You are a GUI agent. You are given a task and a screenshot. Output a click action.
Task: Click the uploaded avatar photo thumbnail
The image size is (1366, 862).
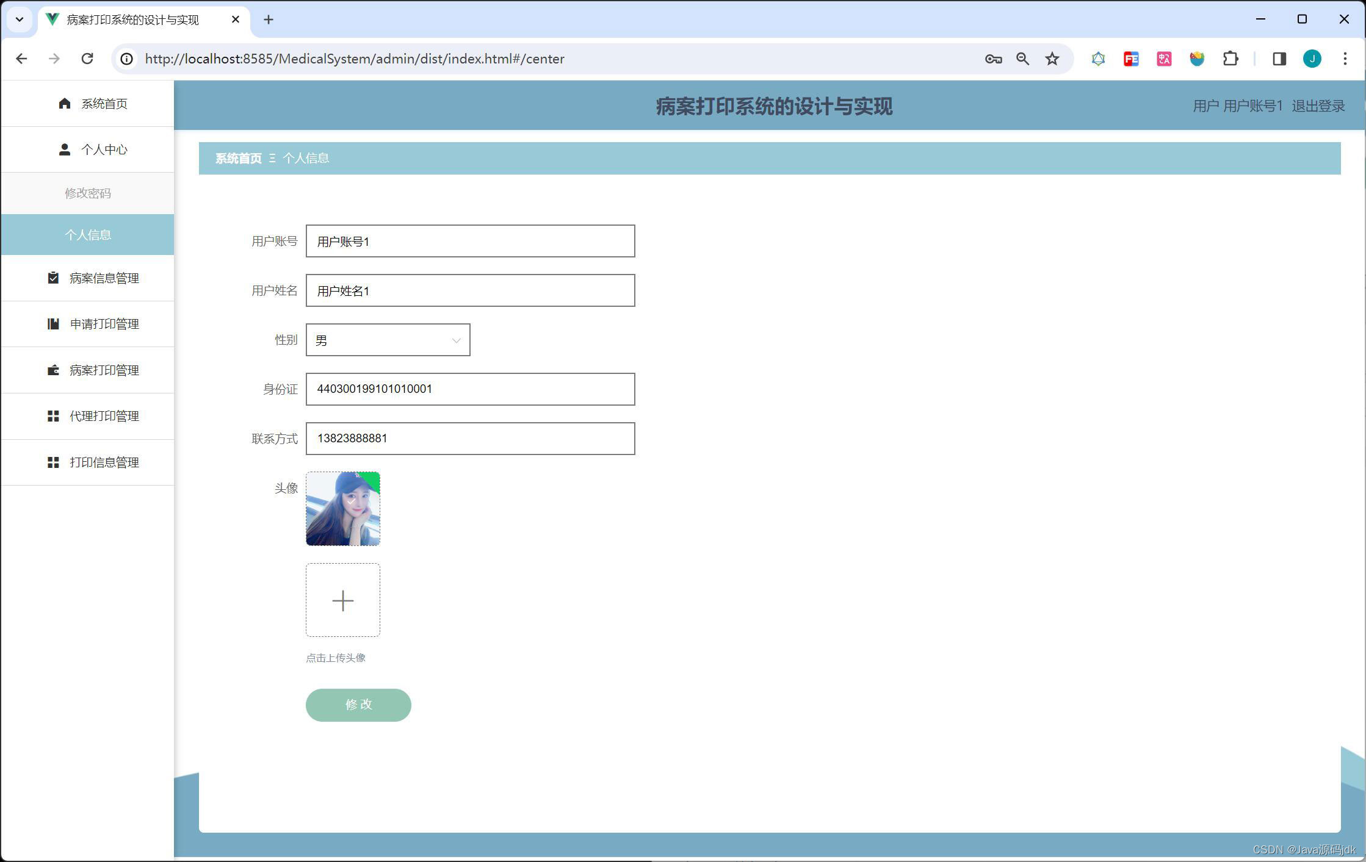[342, 509]
